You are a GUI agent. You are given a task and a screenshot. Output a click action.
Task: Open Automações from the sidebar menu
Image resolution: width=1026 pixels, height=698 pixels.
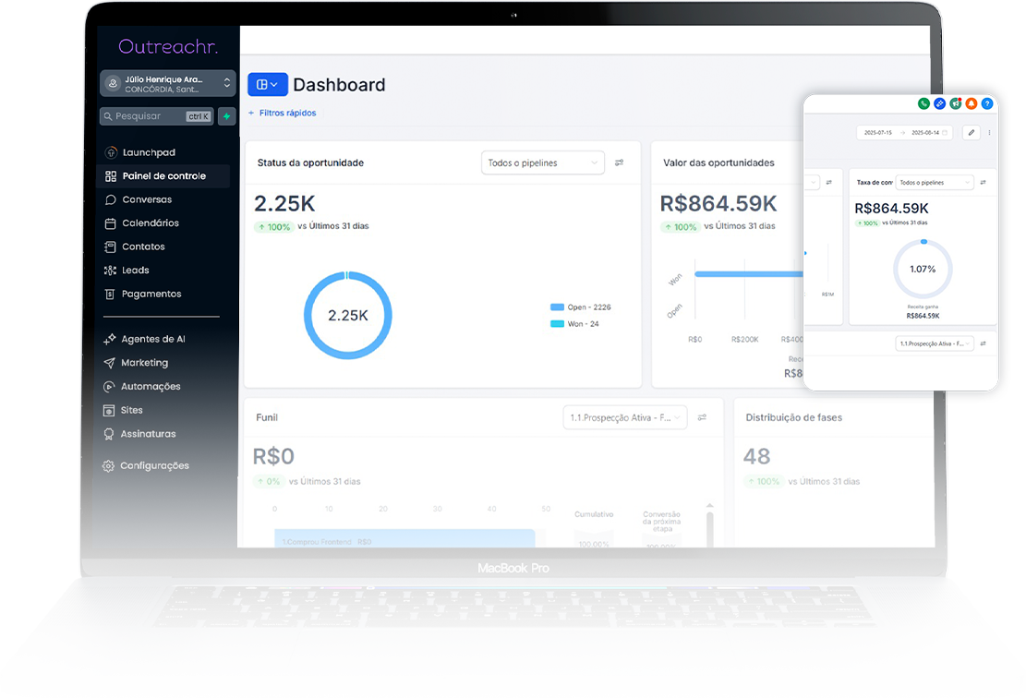pos(151,387)
